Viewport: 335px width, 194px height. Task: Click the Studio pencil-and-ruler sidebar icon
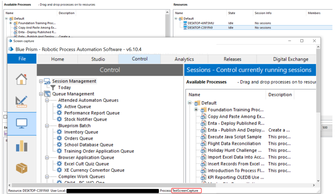pos(21,101)
